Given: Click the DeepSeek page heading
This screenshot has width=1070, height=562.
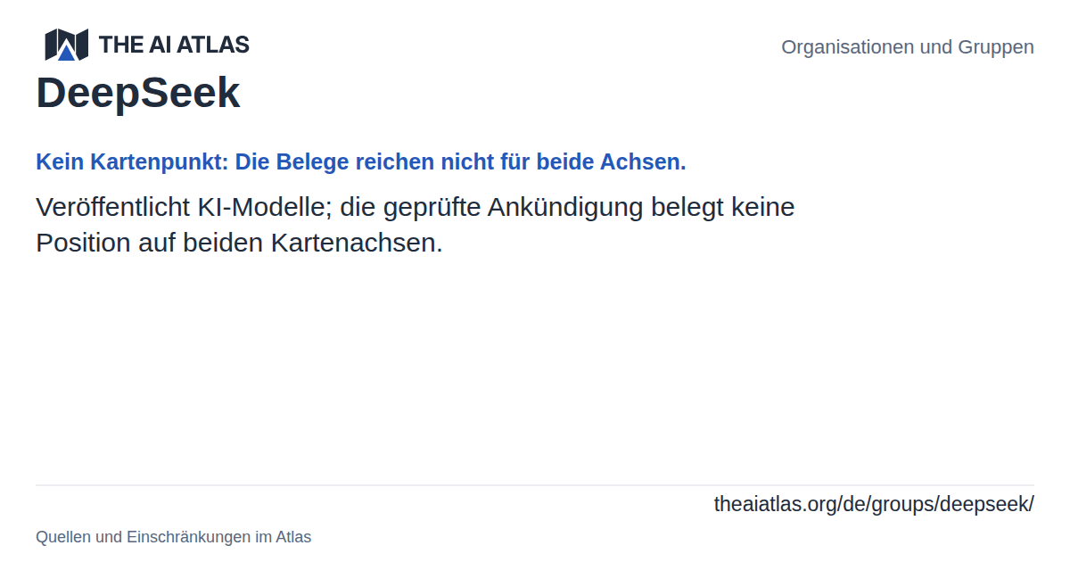Looking at the screenshot, I should [138, 93].
